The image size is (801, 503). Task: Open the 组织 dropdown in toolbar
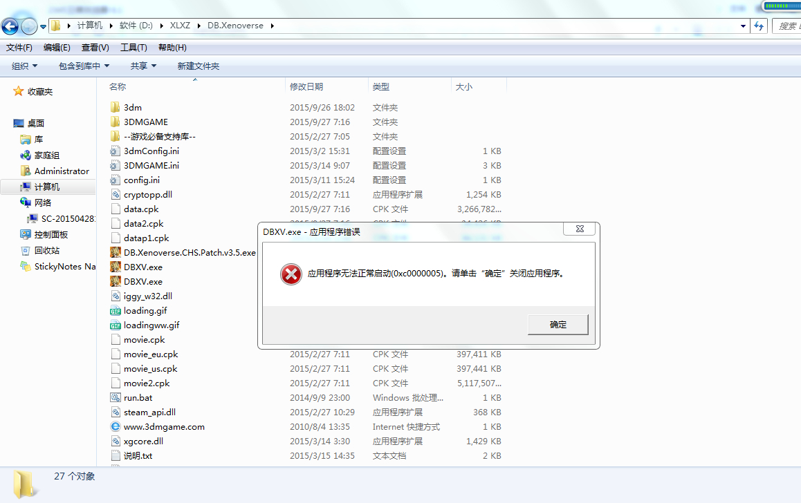pyautogui.click(x=24, y=66)
